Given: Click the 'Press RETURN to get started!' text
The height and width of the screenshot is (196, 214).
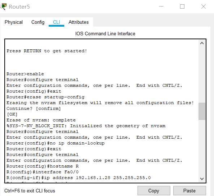Looking at the screenshot, I should point(47,51).
